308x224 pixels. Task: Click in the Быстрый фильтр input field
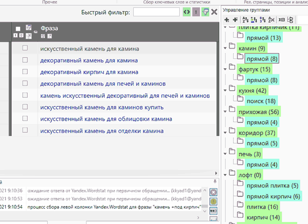156,12
